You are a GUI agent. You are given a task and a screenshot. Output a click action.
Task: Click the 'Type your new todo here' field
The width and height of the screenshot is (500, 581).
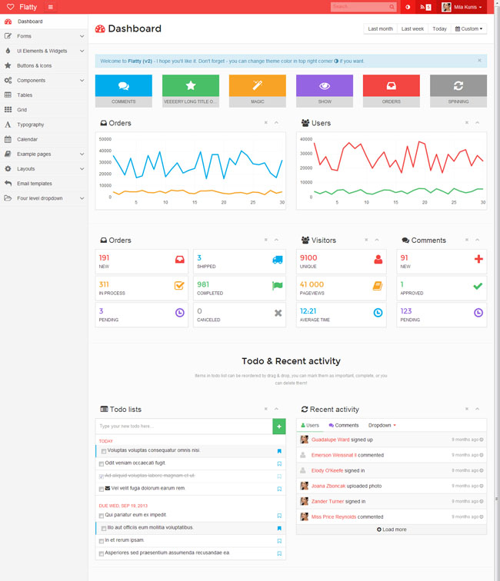[184, 427]
